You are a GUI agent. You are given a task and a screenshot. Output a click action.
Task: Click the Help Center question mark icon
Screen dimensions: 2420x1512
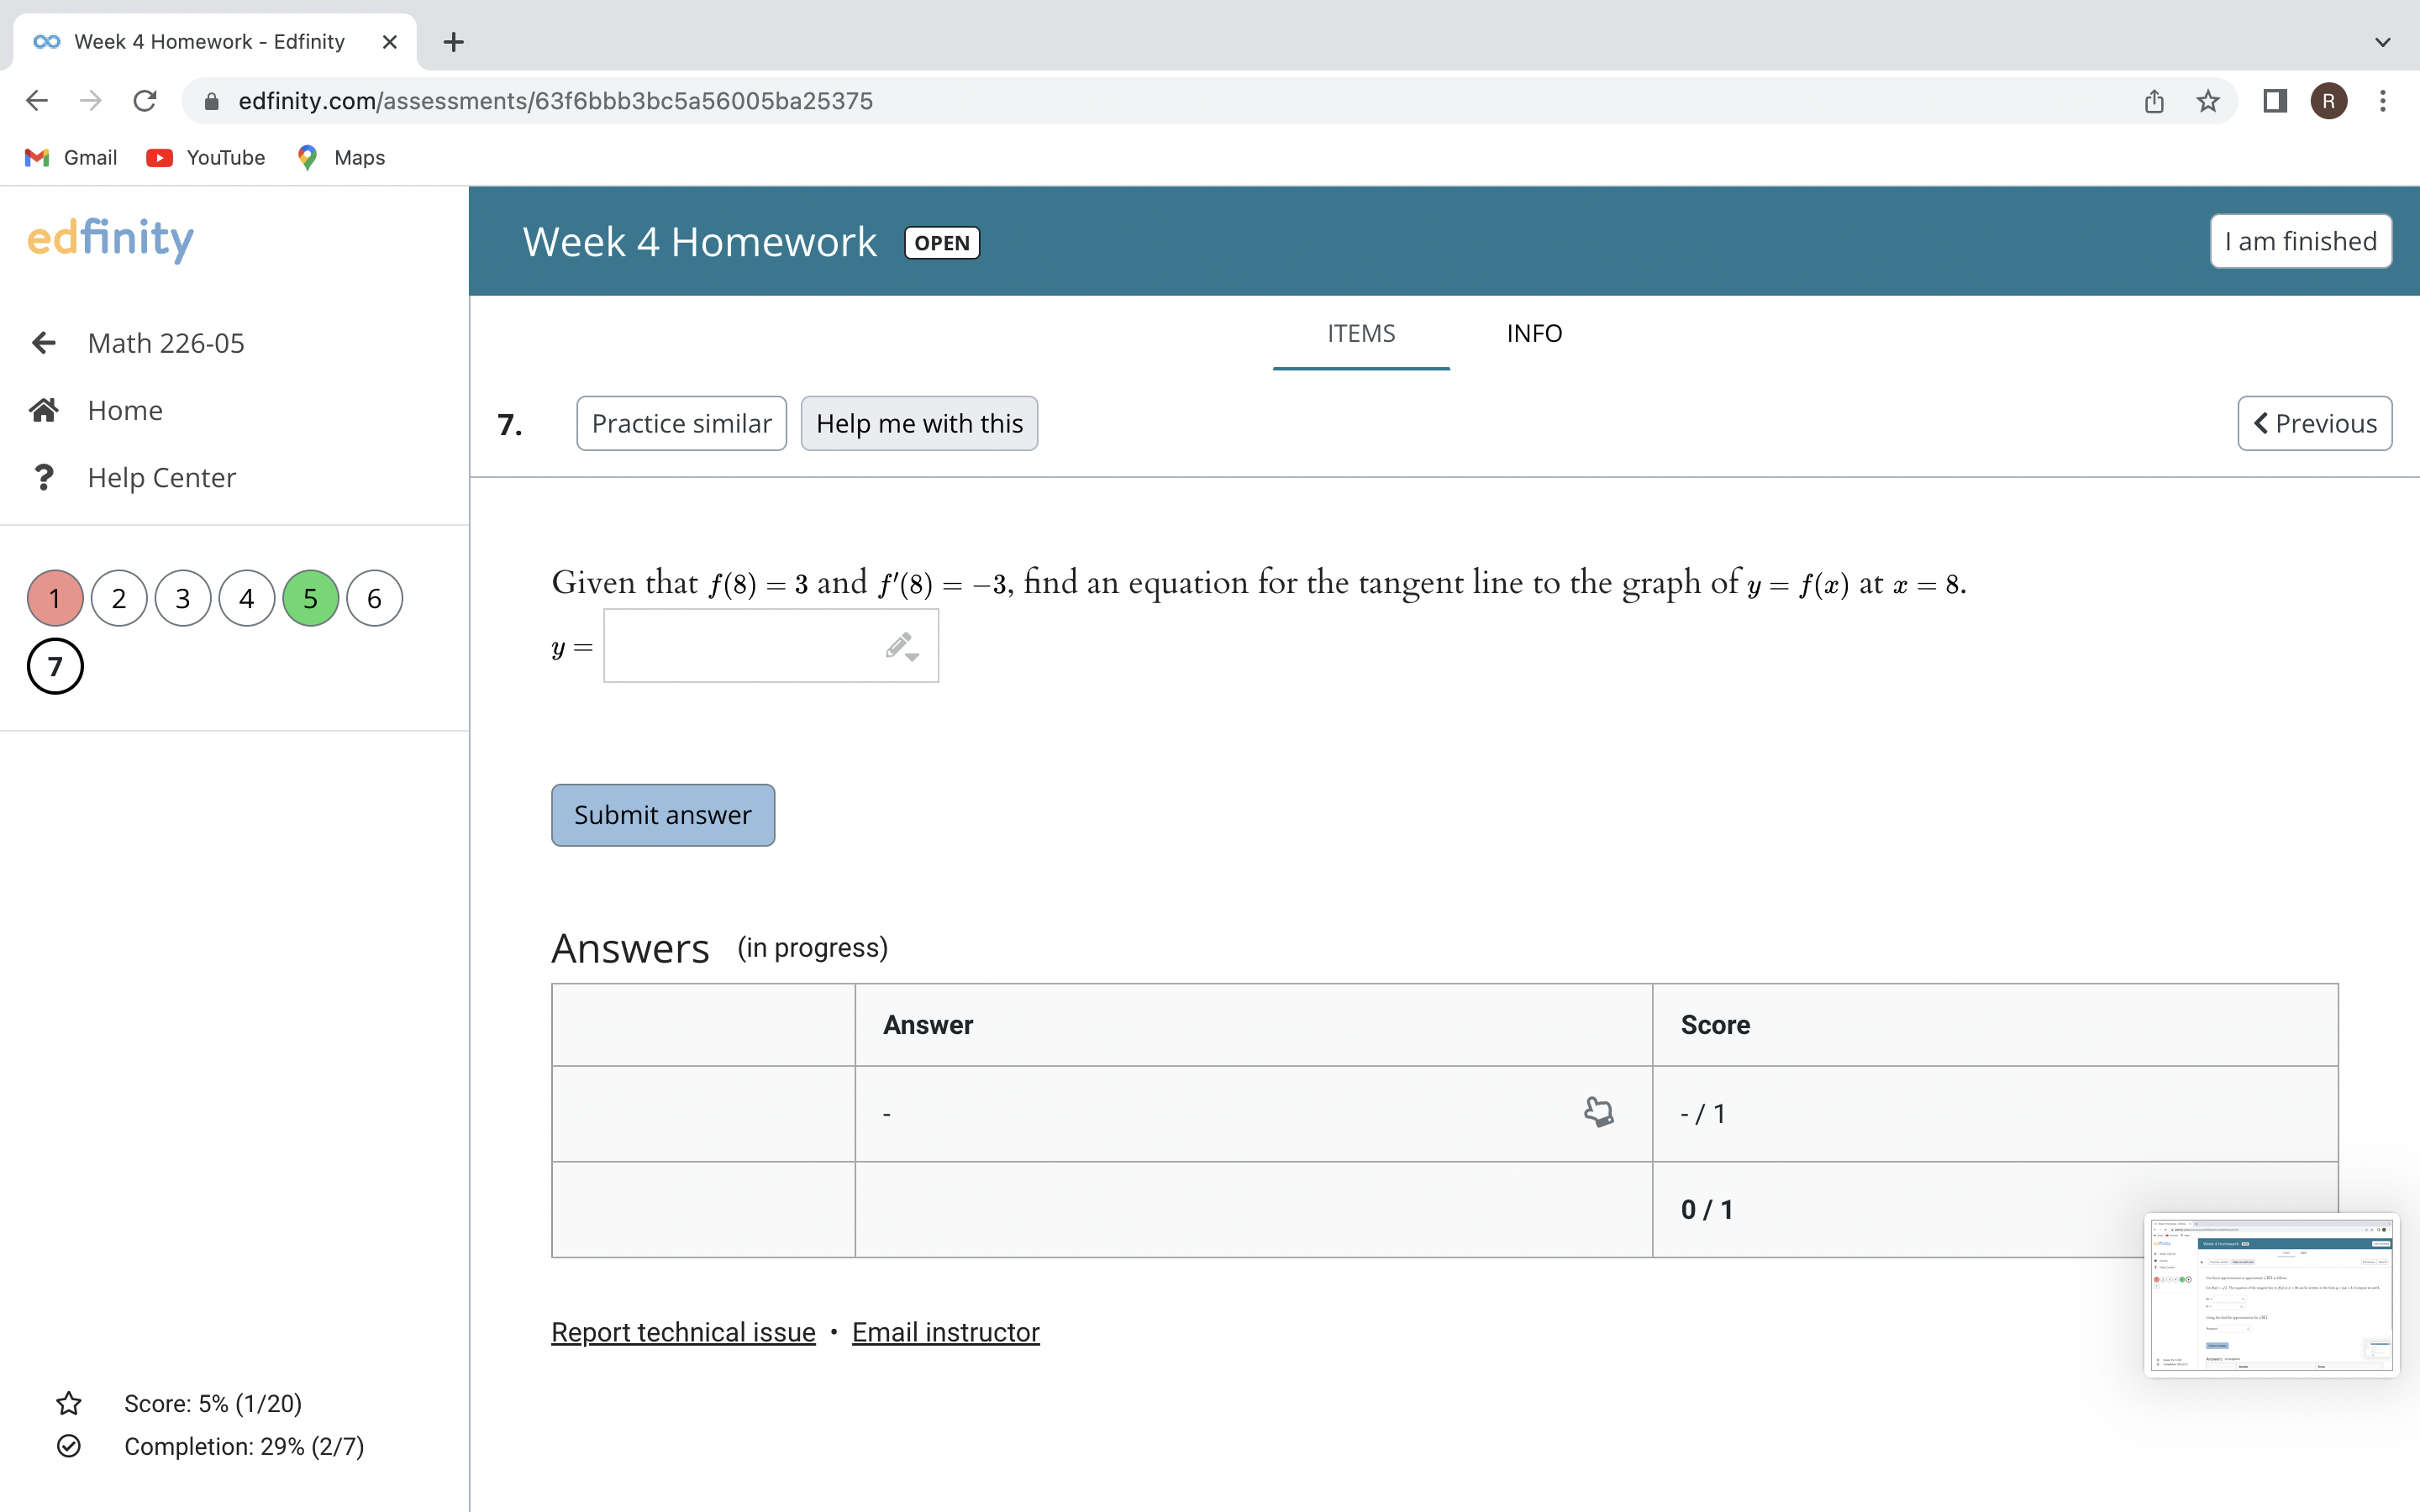point(44,477)
